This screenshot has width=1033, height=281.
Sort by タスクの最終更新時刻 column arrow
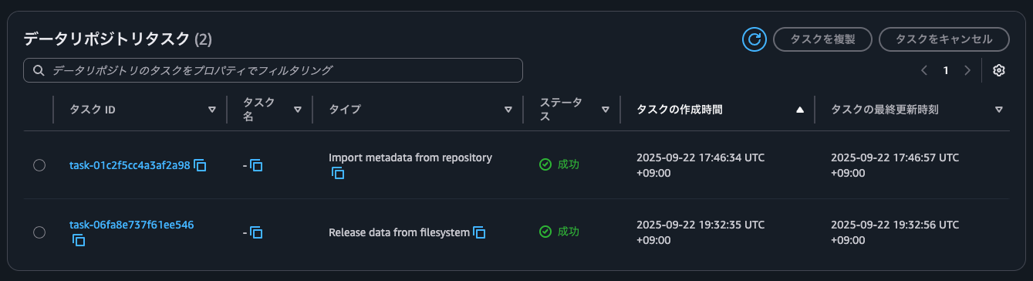pos(999,110)
